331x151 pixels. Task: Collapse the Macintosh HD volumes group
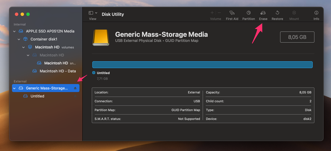tap(24, 47)
